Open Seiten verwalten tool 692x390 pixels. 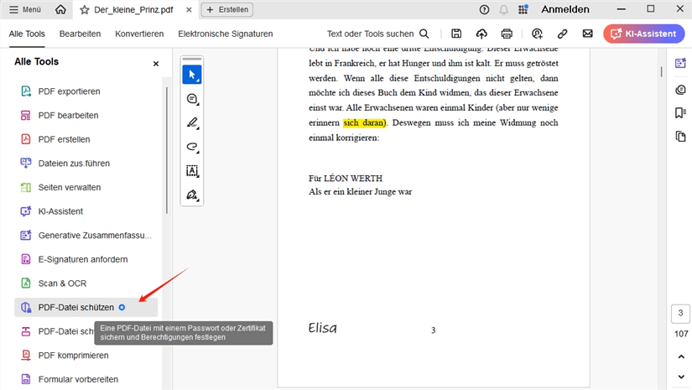[86, 187]
